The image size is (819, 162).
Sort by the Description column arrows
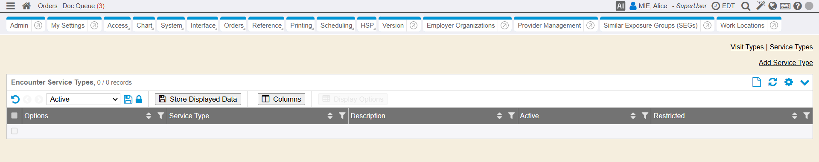coord(499,116)
